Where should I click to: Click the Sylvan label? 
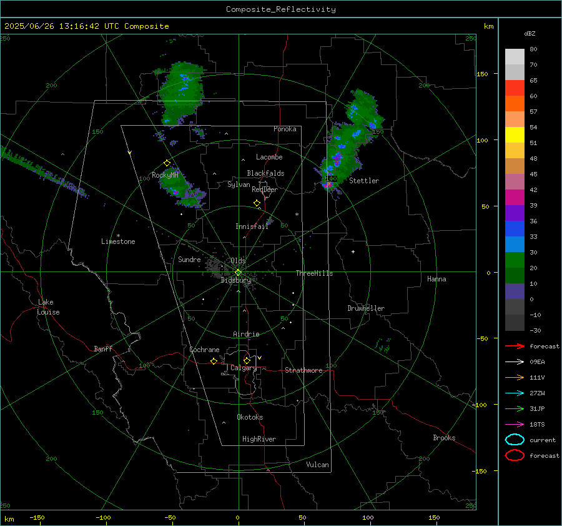pyautogui.click(x=239, y=185)
